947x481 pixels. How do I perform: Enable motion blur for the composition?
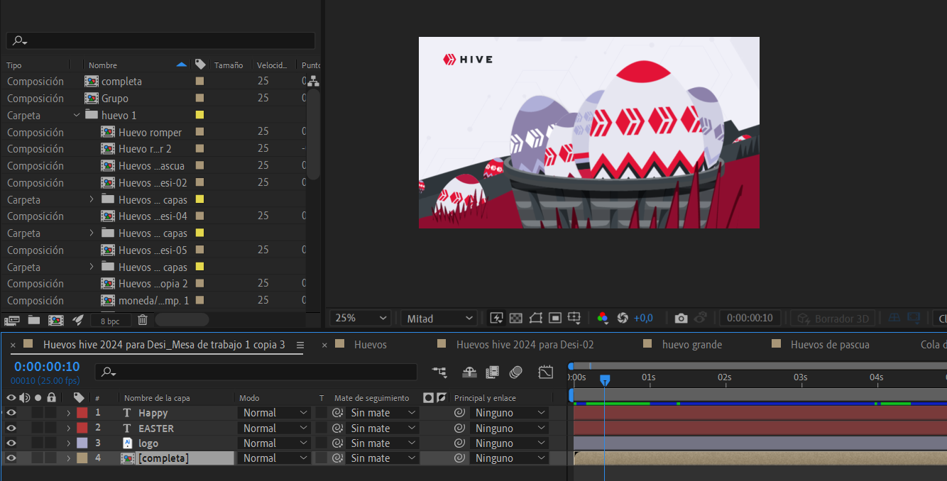point(516,372)
